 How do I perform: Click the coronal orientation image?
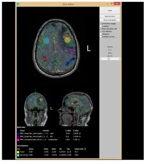(36, 109)
